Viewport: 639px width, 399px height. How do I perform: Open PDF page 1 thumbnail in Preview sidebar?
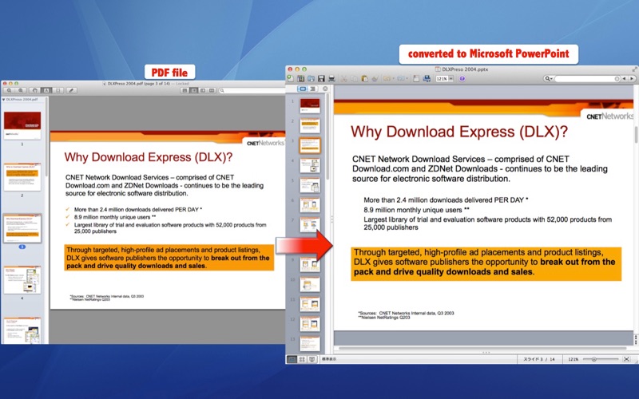(22, 126)
